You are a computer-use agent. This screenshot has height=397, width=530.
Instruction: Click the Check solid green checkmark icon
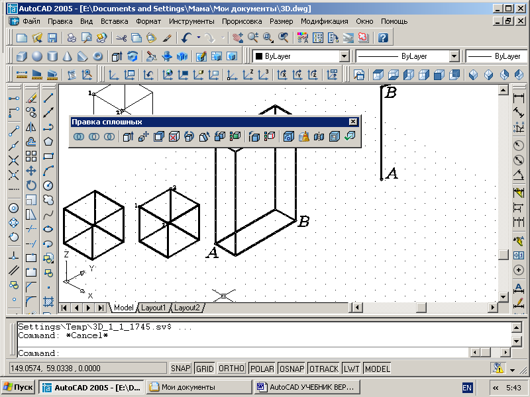pos(350,136)
